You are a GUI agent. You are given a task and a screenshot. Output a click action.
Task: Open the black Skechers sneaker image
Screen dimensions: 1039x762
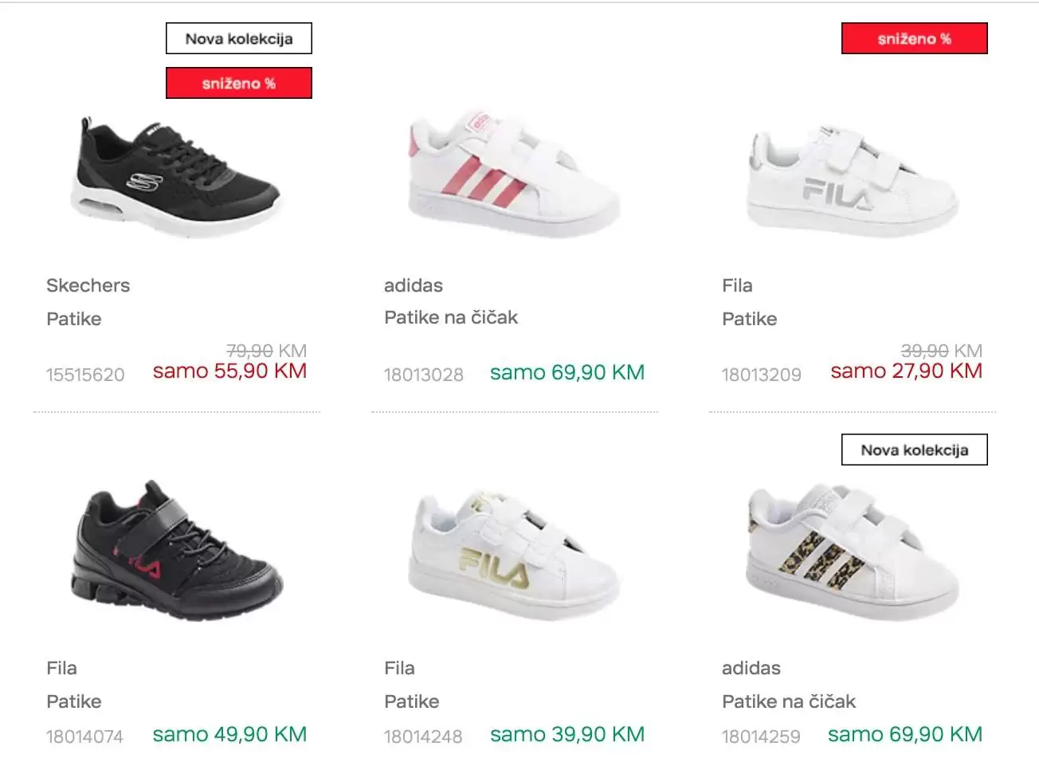pos(176,178)
